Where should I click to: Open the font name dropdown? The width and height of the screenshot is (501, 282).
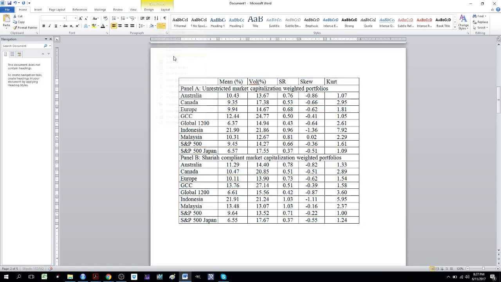point(64,18)
